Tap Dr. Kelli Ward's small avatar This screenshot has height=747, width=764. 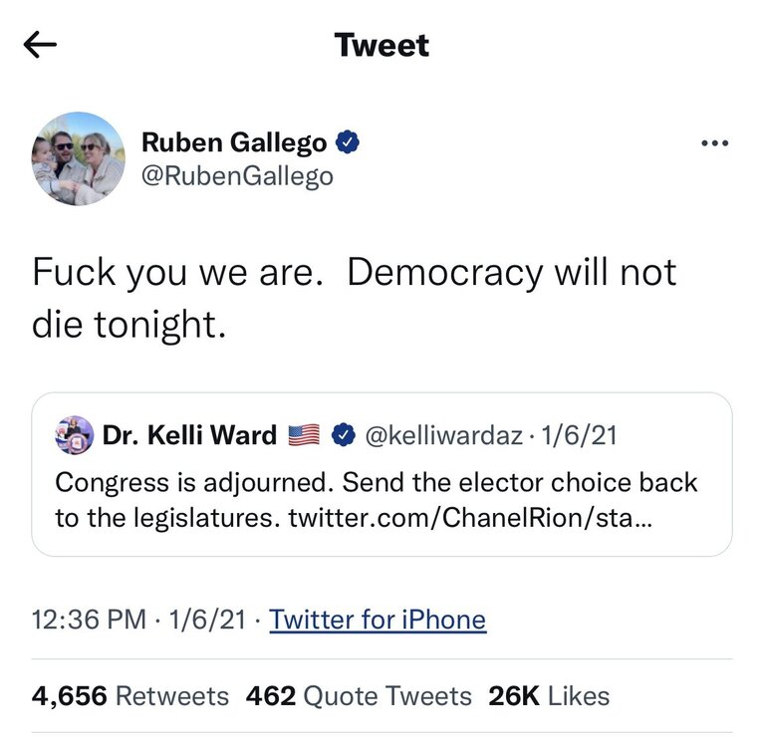[x=75, y=434]
